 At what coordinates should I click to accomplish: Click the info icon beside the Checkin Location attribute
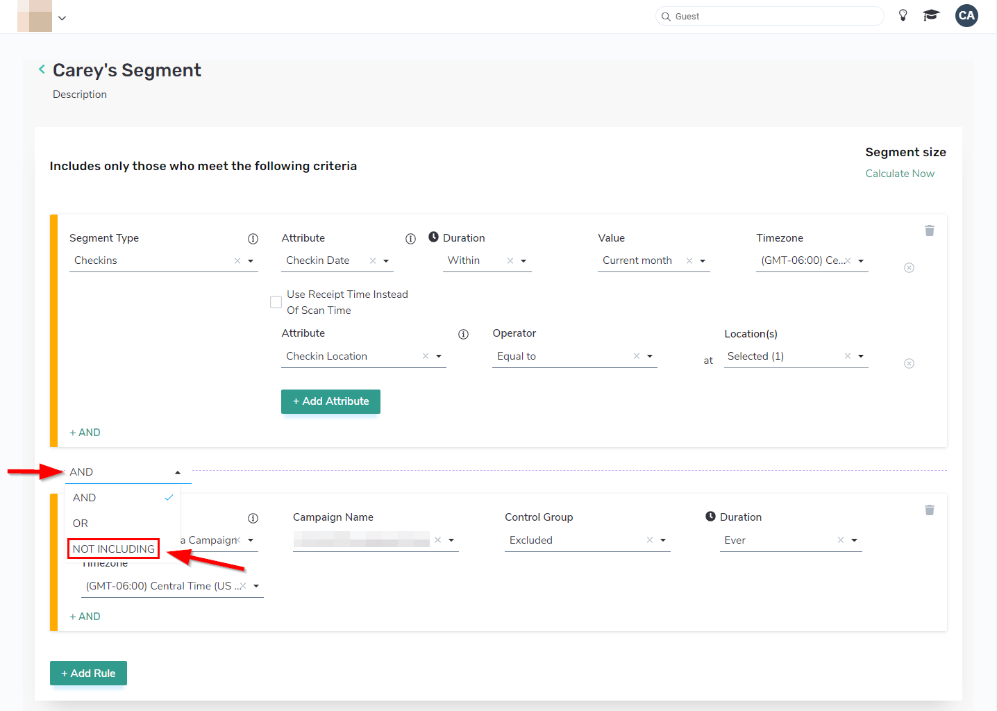coord(463,334)
